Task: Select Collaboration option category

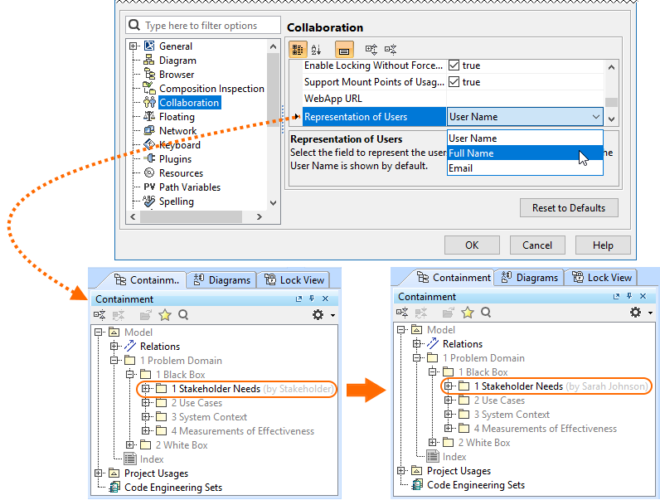Action: point(189,103)
